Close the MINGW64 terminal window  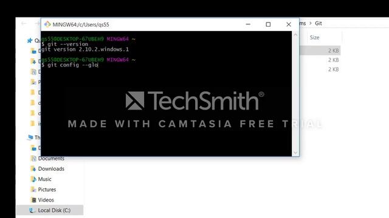click(289, 24)
